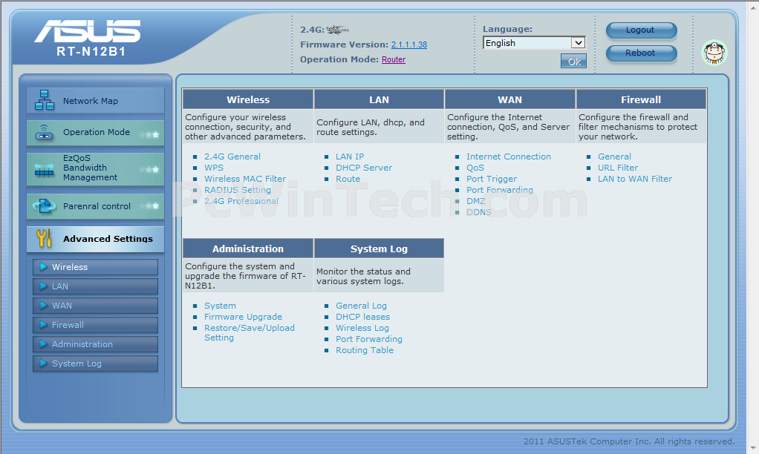Select Advanced Settings menu item
759x454 pixels.
point(95,239)
